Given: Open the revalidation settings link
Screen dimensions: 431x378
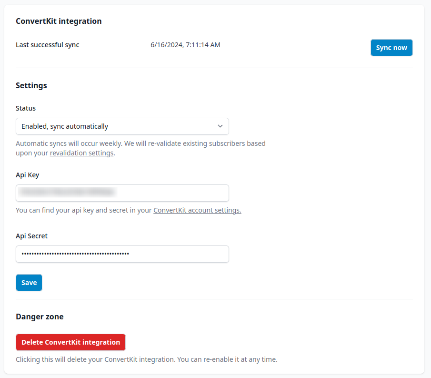Looking at the screenshot, I should [x=81, y=153].
